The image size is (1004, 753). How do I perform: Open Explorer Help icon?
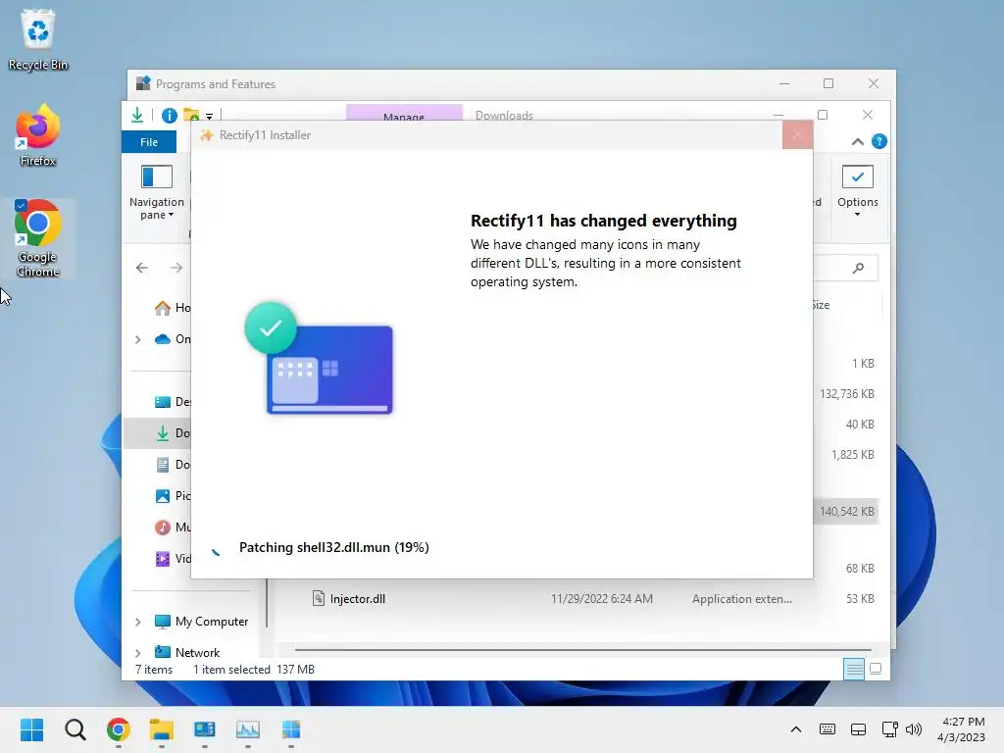tap(879, 141)
